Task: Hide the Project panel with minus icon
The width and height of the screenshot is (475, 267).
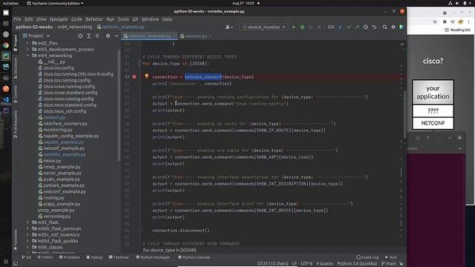Action: tap(117, 36)
